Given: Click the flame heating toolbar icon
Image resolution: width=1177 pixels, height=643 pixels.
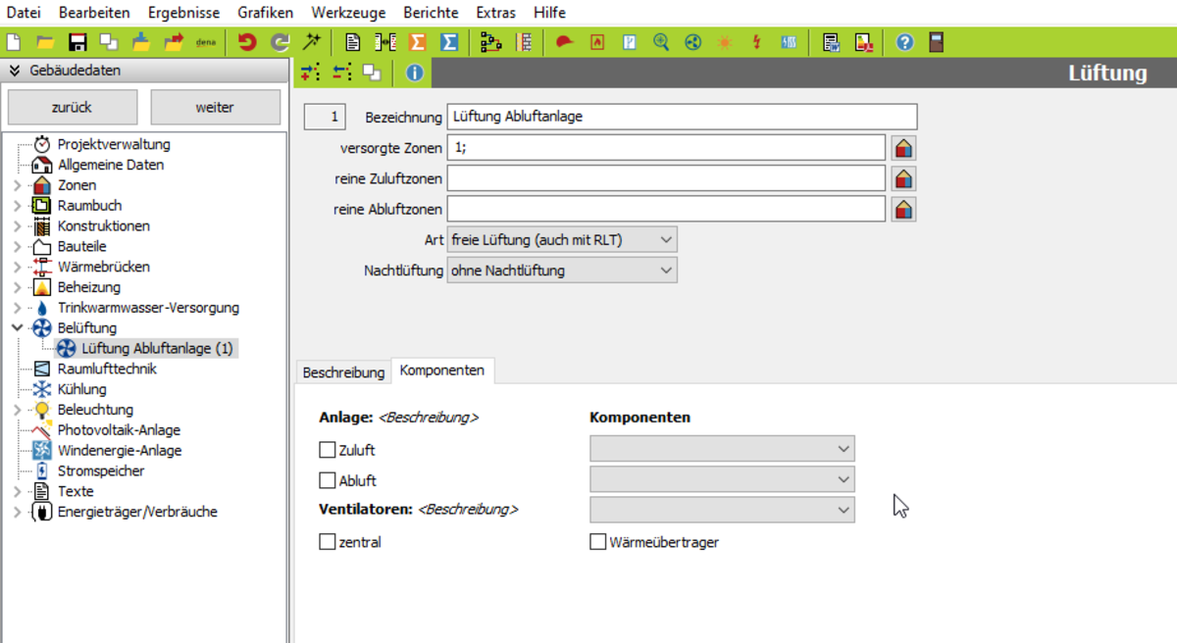Looking at the screenshot, I should tap(597, 42).
